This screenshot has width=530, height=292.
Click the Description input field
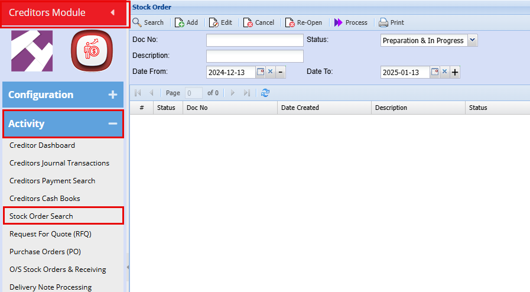(x=255, y=56)
